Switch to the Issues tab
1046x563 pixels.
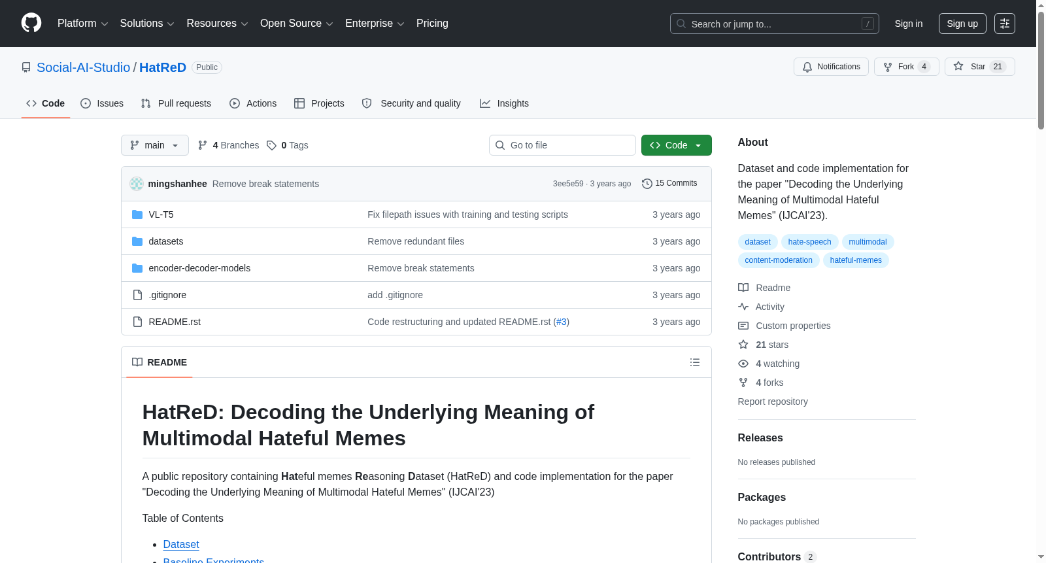coord(102,103)
